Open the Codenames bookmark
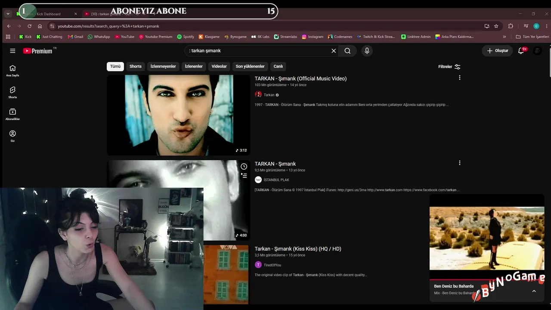551x310 pixels. [340, 37]
